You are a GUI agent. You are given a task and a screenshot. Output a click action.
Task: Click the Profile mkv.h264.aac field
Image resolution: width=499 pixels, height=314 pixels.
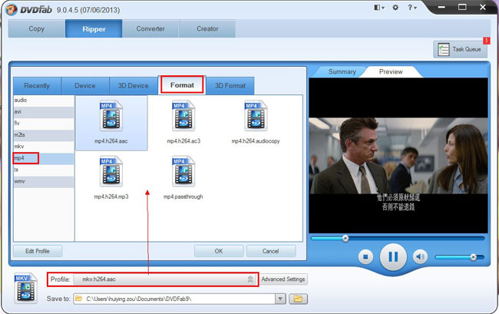click(x=165, y=279)
